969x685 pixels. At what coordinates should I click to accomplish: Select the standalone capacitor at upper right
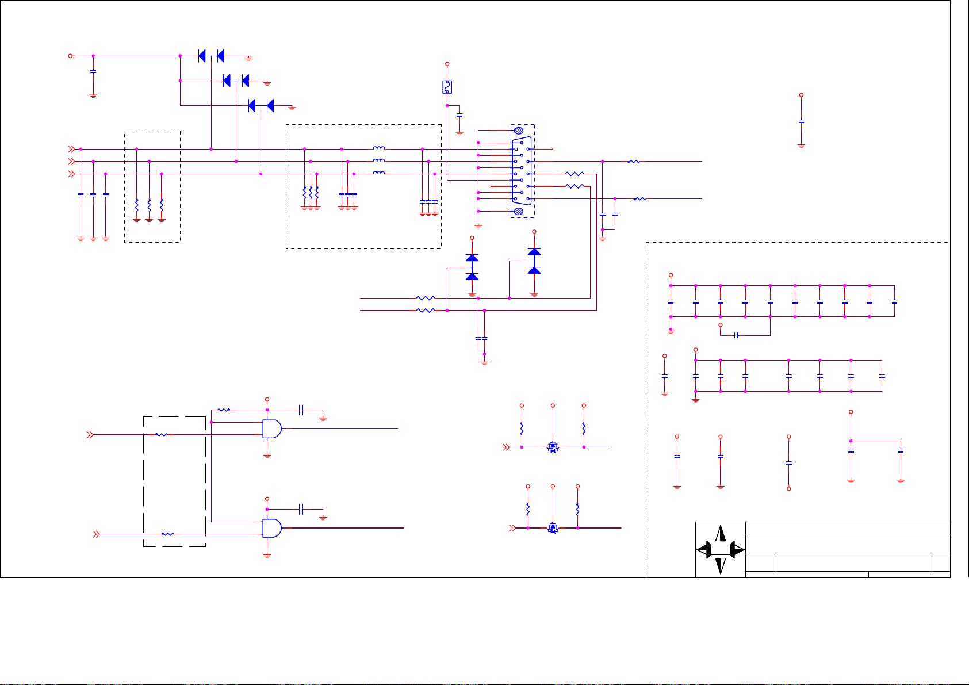click(801, 121)
